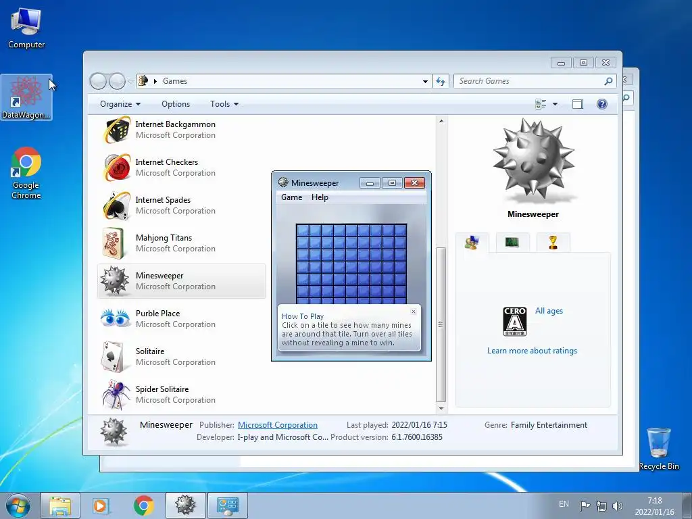Open the Windows Start button
This screenshot has height=519, width=692.
(x=18, y=505)
